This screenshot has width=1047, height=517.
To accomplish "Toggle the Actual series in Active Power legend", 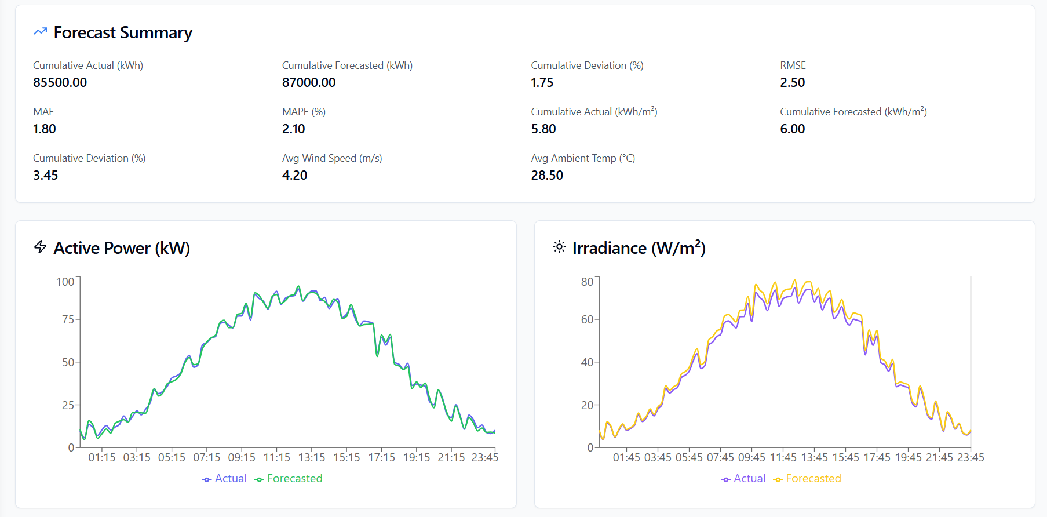I will [224, 479].
